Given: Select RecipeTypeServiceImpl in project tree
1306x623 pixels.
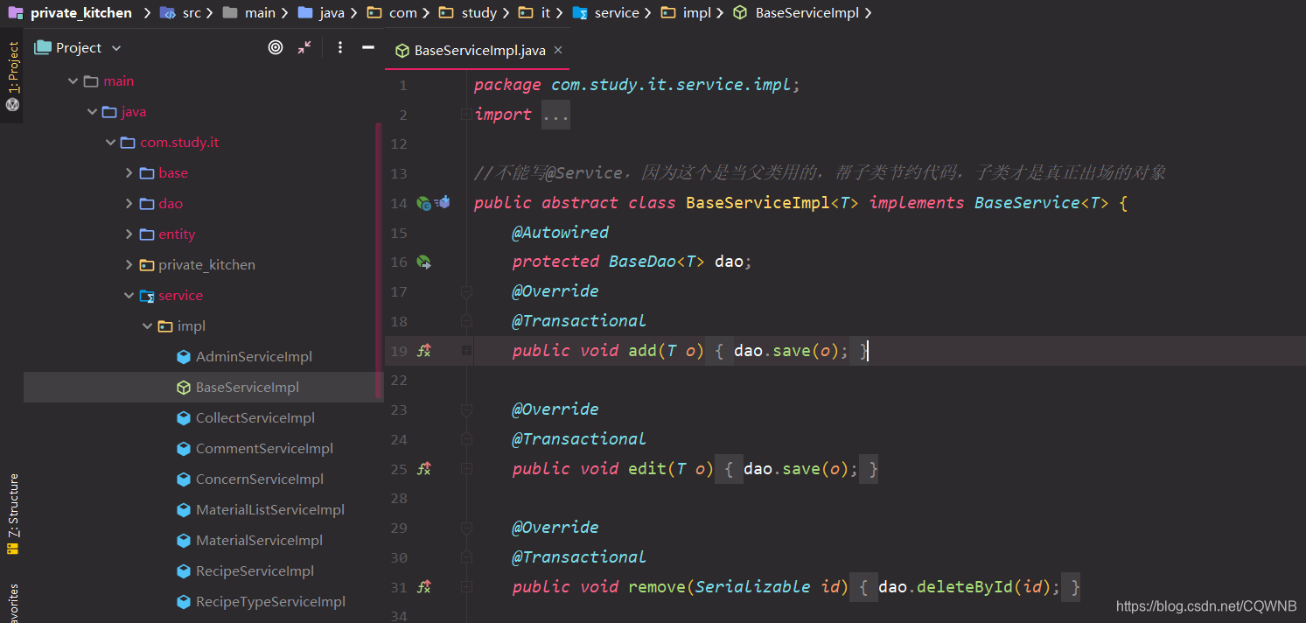Looking at the screenshot, I should (x=270, y=602).
